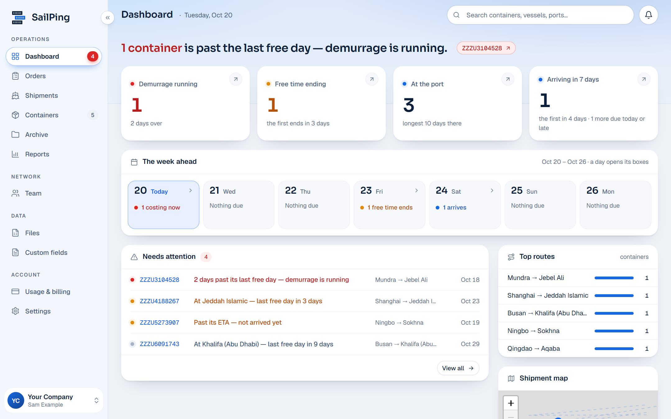The width and height of the screenshot is (671, 419).
Task: Open container ZZZU5273907 link
Action: click(159, 322)
